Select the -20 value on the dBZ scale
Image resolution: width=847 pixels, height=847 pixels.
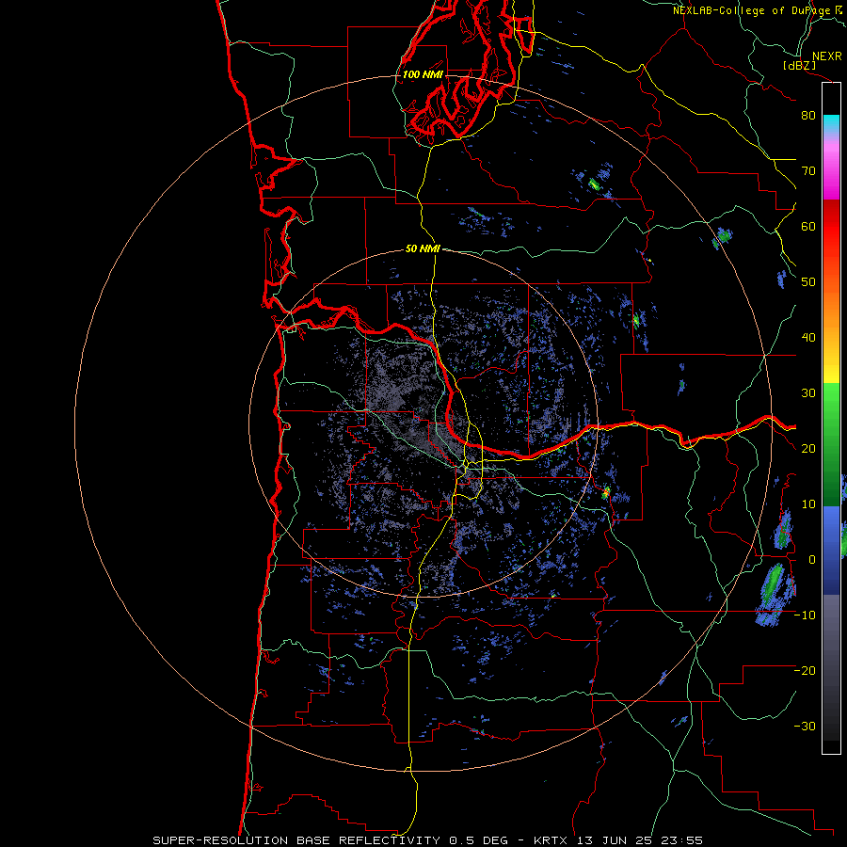point(805,671)
